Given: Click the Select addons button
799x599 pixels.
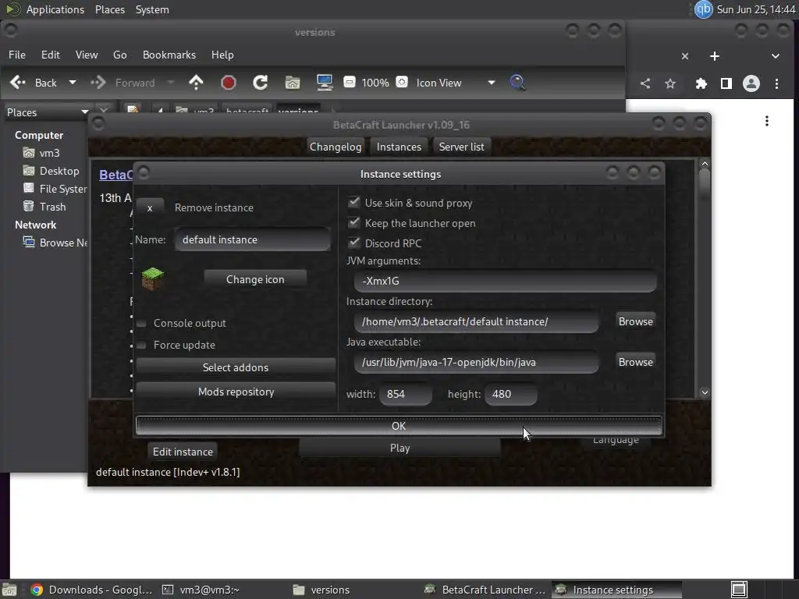Looking at the screenshot, I should click(236, 367).
